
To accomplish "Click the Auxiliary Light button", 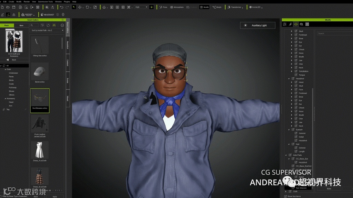I will [258, 25].
